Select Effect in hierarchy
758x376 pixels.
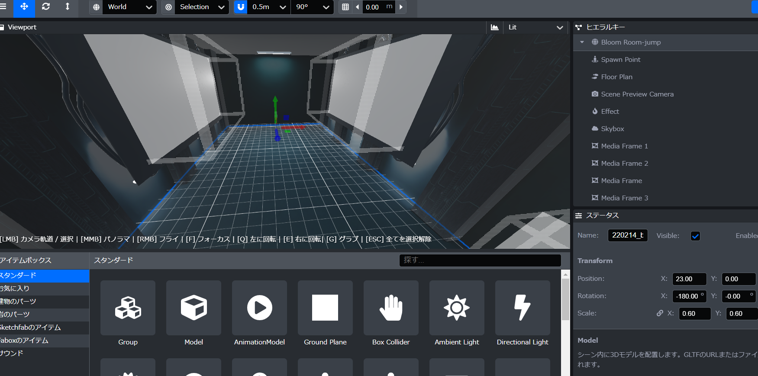point(665,112)
